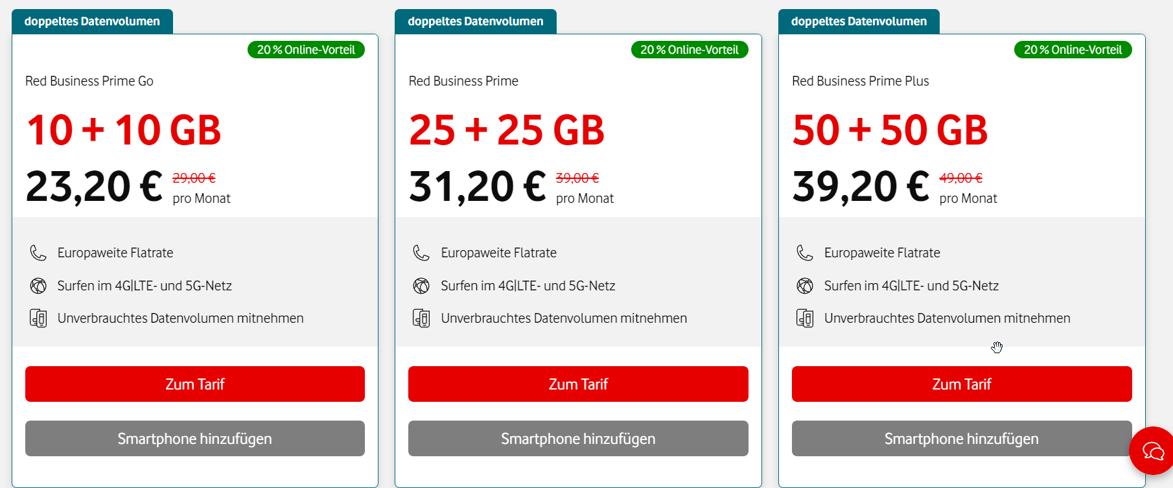Click doppeltes Datenvolumen tab above Red Business Prime
The image size is (1173, 488).
point(476,21)
